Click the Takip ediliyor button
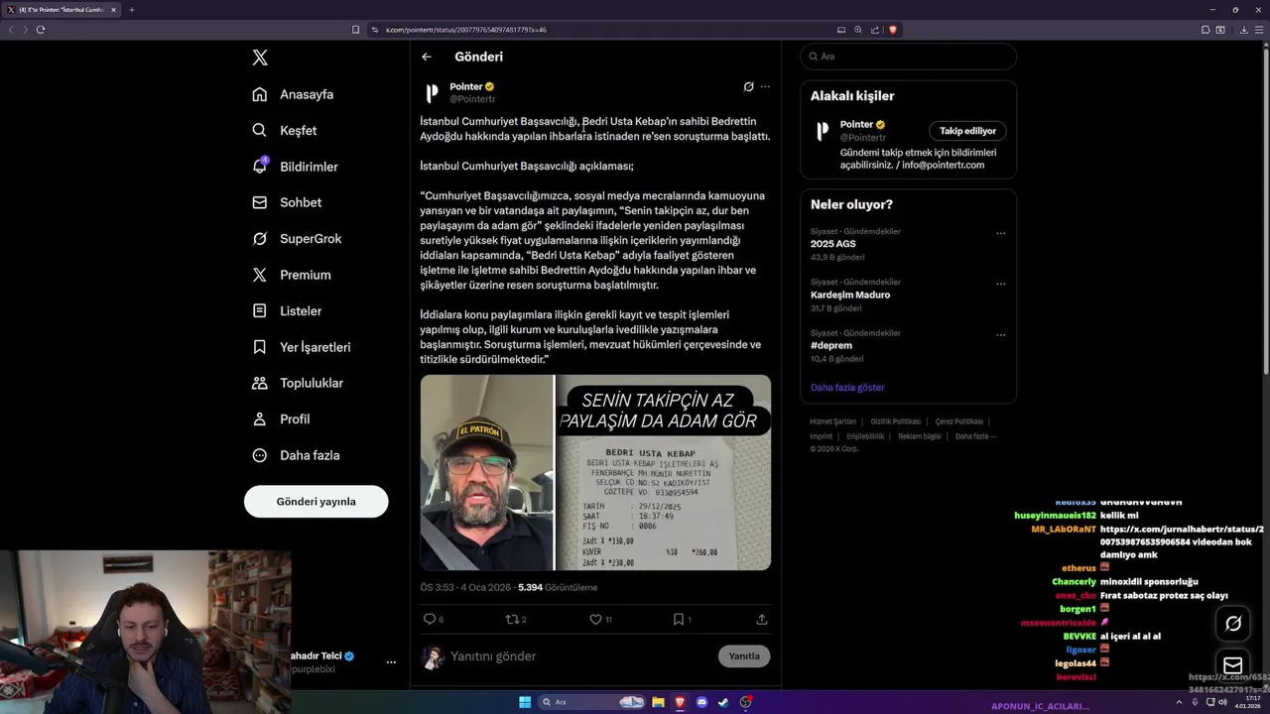 point(967,131)
